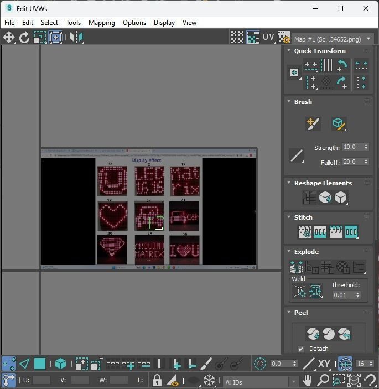Viewport: 379px width, 389px height.
Task: Click Flatten by Polygon Angle icon
Action: [312, 267]
